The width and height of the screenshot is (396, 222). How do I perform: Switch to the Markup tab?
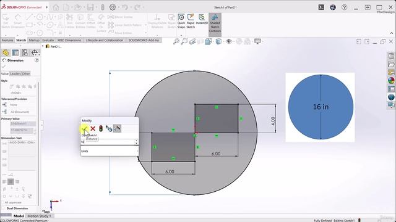point(34,40)
